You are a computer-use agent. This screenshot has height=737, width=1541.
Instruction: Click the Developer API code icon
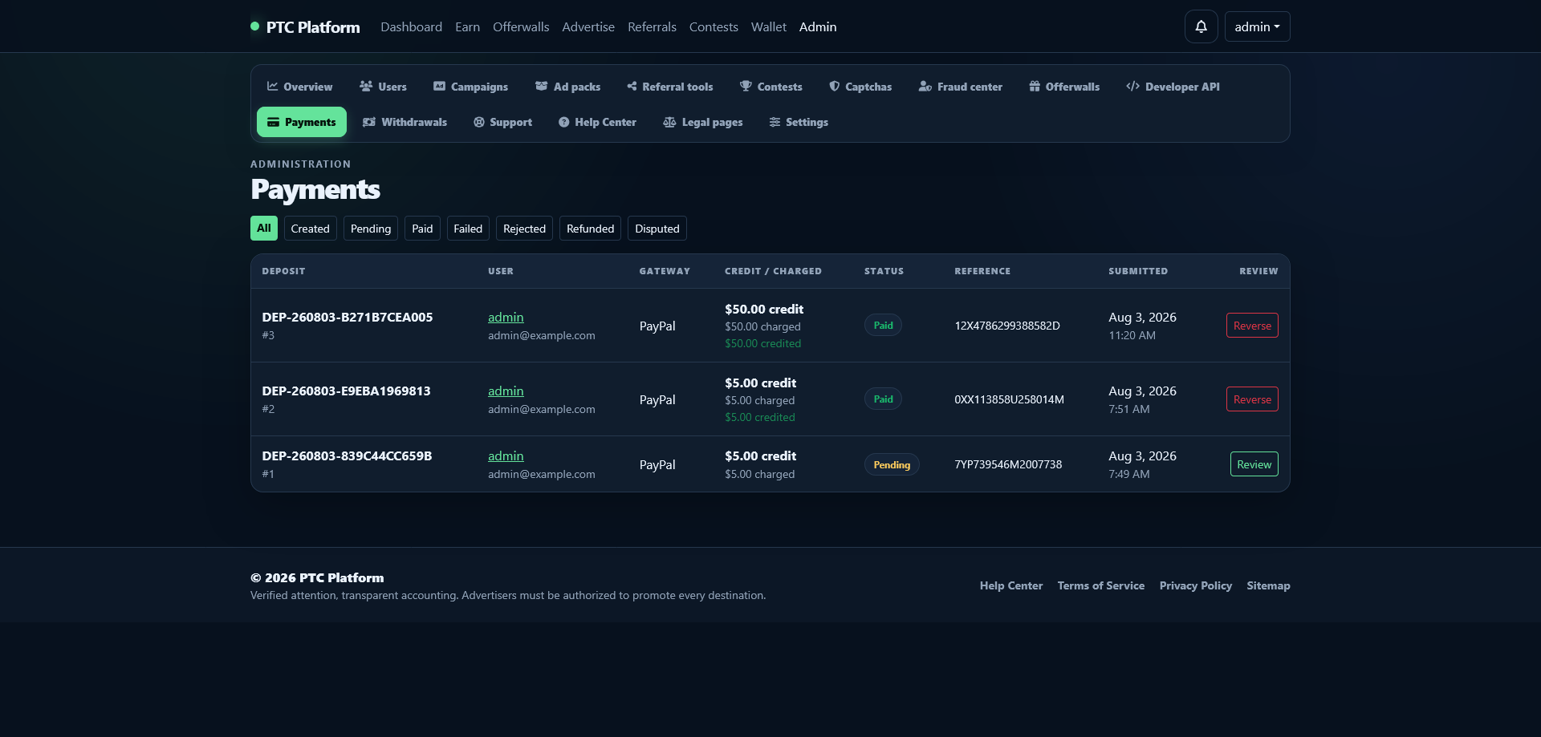(x=1132, y=86)
